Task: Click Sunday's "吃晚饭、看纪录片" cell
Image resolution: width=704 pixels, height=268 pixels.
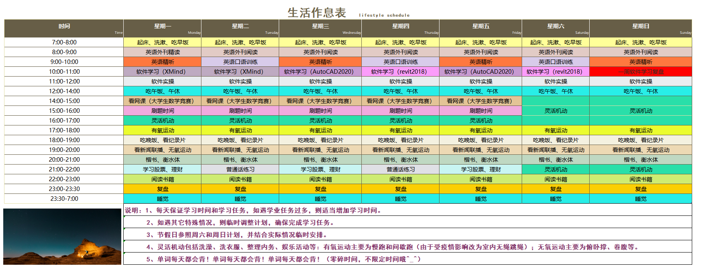Action: tap(641, 140)
